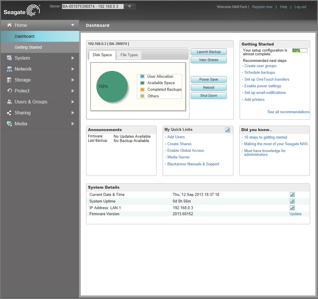Viewport: 318px width, 299px height.
Task: Open Schedule backups recommendation
Action: click(260, 73)
